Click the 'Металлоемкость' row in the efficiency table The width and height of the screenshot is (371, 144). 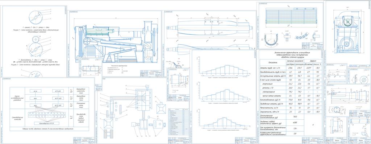point(291,107)
